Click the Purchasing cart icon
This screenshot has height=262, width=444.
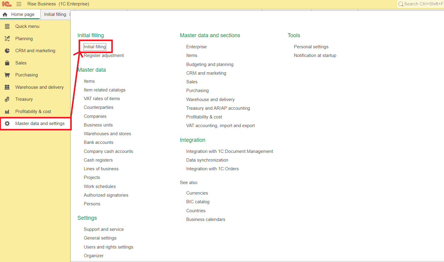[7, 75]
